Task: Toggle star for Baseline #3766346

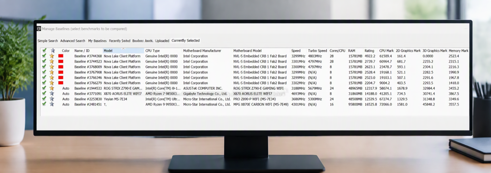Action: pyautogui.click(x=52, y=77)
